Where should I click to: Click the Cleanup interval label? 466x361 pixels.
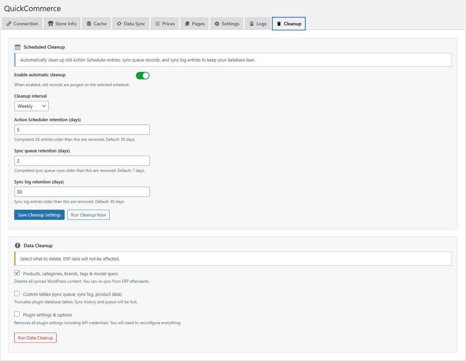click(x=30, y=96)
